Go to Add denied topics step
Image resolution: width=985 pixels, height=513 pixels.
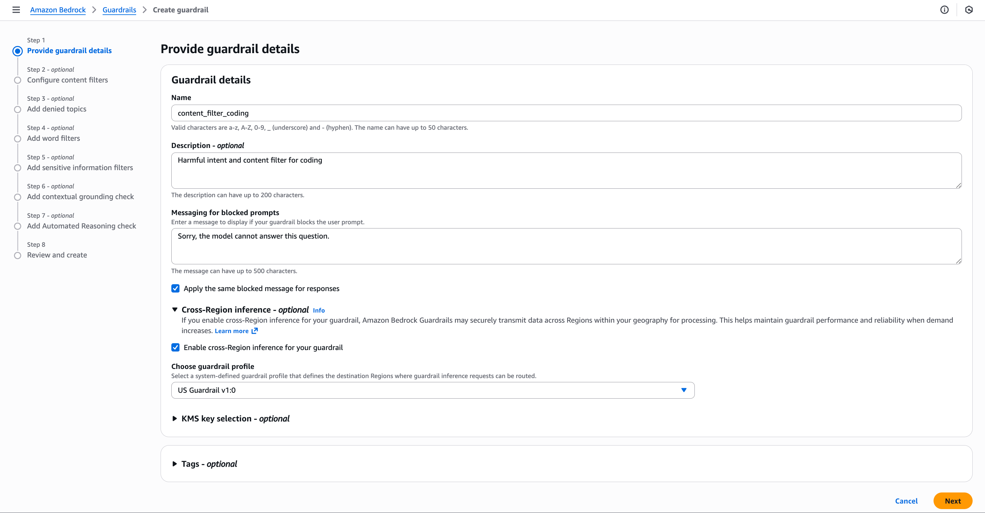click(57, 109)
